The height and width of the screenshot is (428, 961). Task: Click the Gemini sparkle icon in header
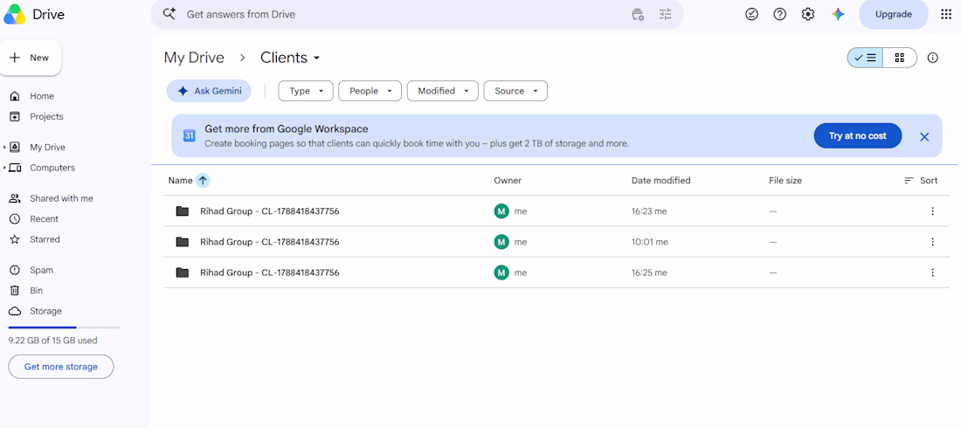click(838, 14)
